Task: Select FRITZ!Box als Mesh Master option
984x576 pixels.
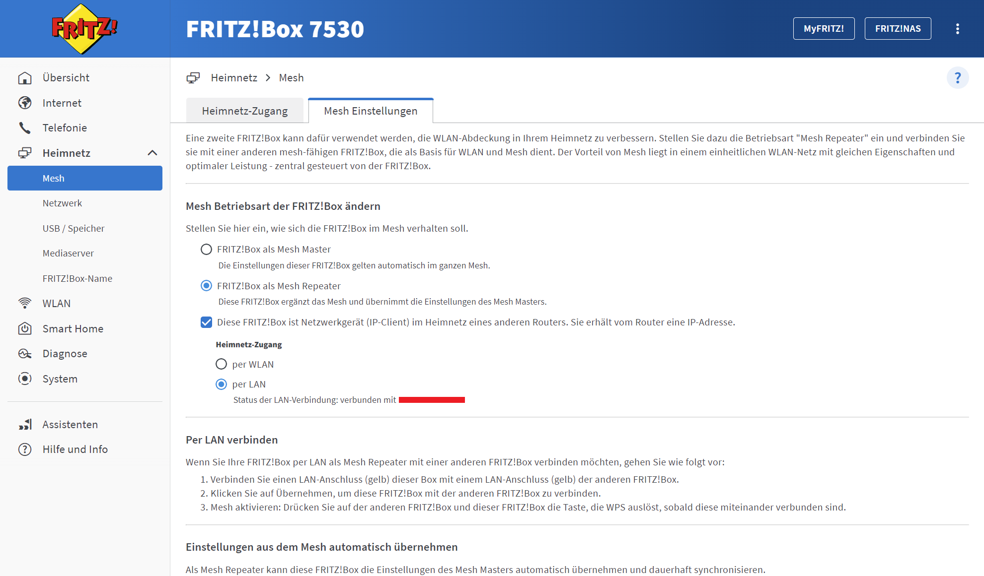Action: pos(206,250)
